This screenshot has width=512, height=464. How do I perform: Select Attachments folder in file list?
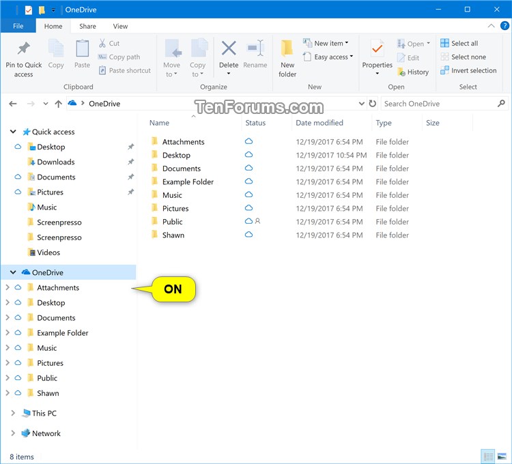tap(183, 142)
